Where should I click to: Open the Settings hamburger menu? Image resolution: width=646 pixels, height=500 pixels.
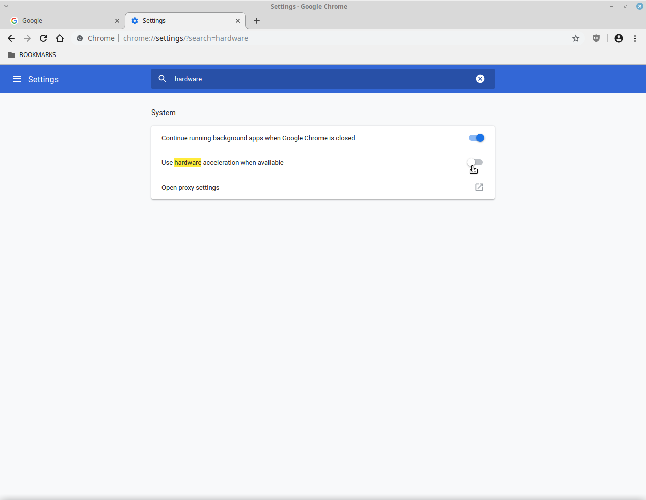click(x=17, y=79)
